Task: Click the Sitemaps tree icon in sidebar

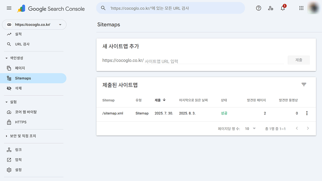Action: (9, 78)
